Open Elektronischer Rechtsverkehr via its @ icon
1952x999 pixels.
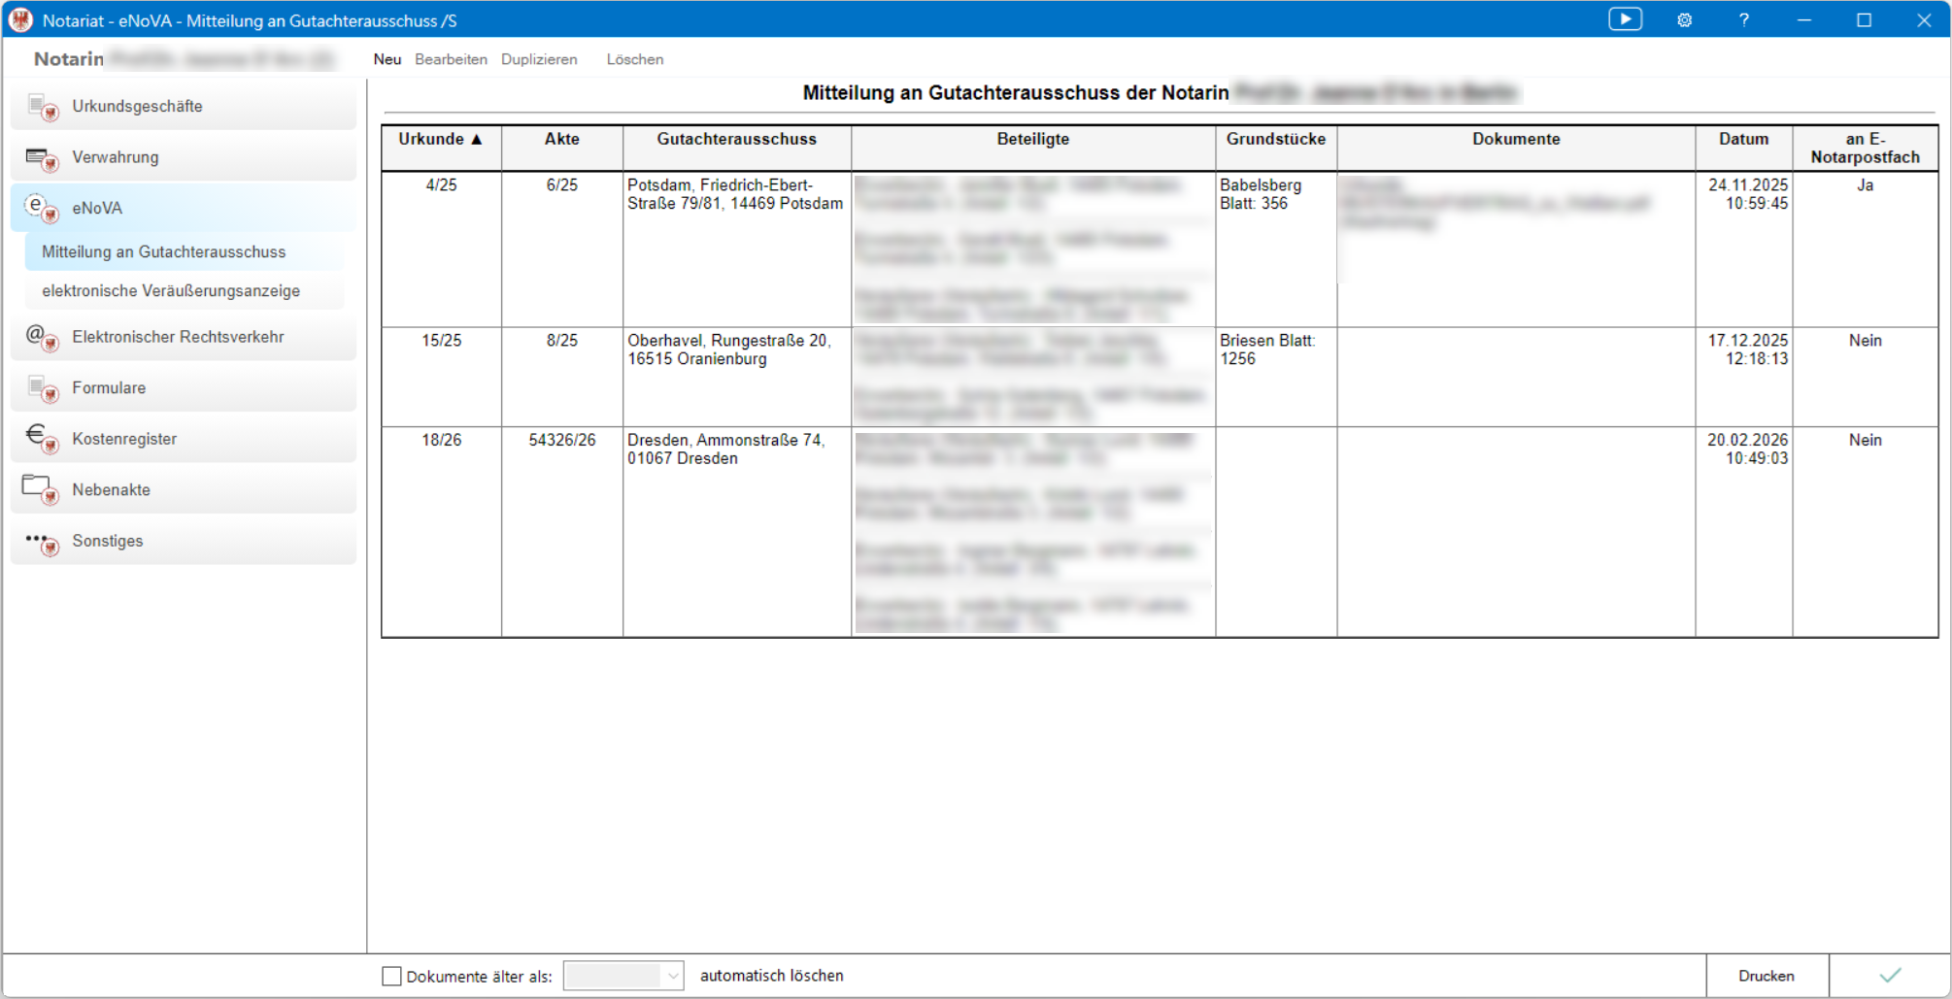[x=43, y=337]
